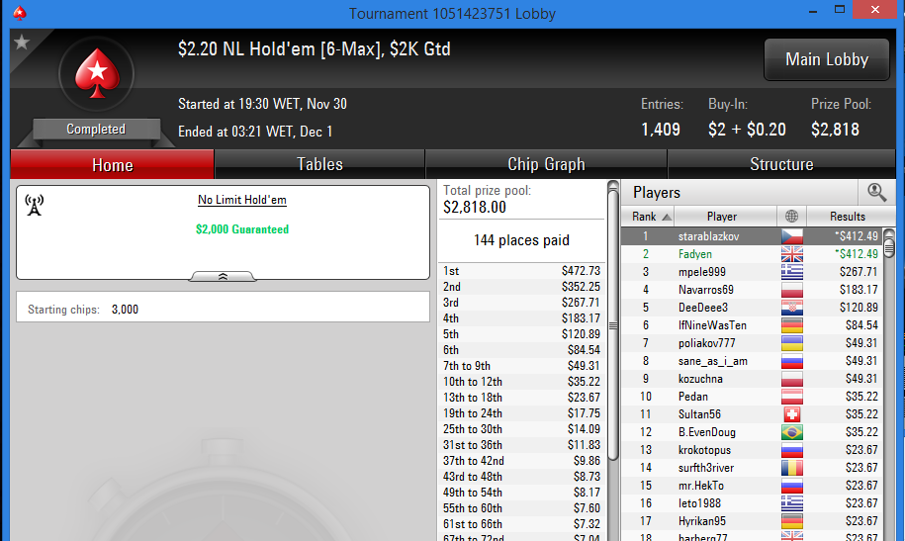Open the Chip Graph tab
The height and width of the screenshot is (541, 905).
tap(546, 164)
